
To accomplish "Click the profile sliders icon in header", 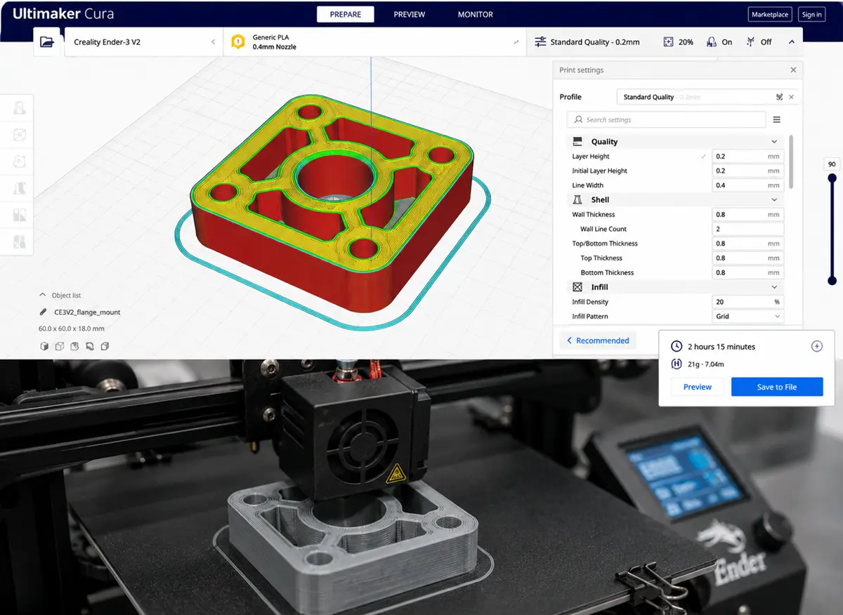I will [x=540, y=42].
